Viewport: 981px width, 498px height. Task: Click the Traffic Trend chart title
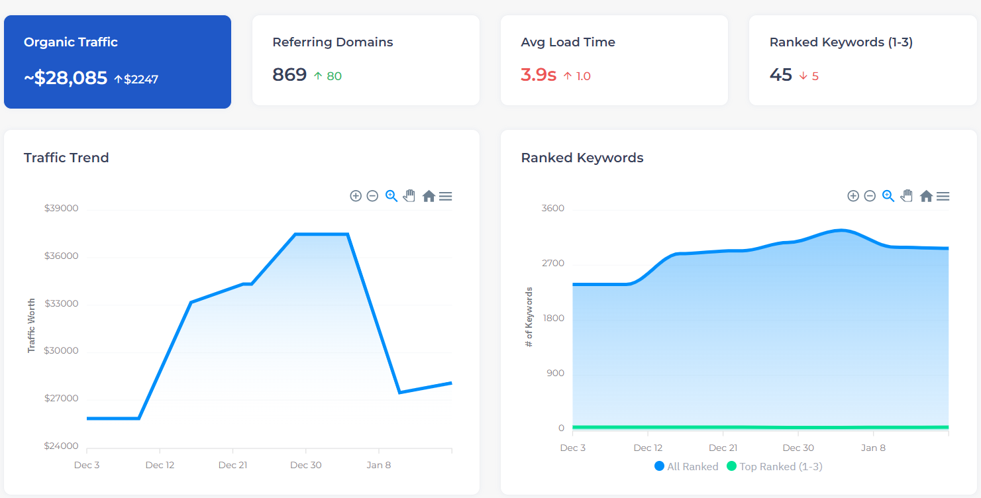(66, 158)
